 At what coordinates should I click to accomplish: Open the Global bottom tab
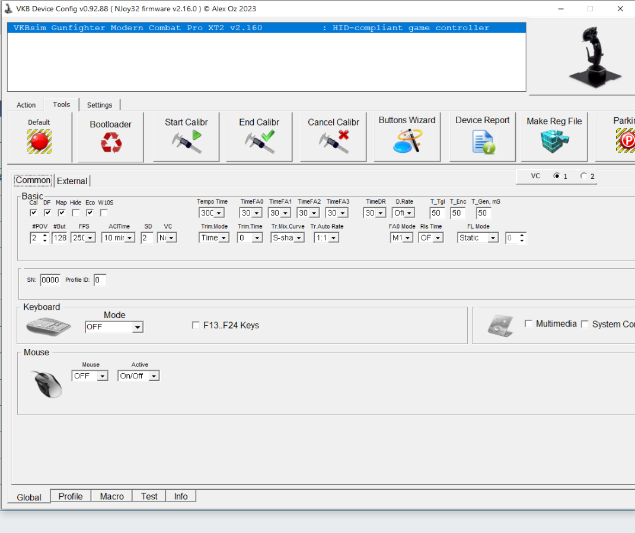point(29,497)
